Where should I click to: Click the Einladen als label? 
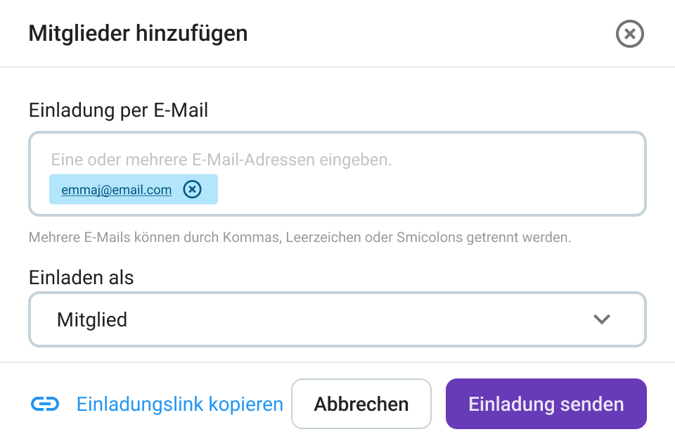tap(81, 277)
